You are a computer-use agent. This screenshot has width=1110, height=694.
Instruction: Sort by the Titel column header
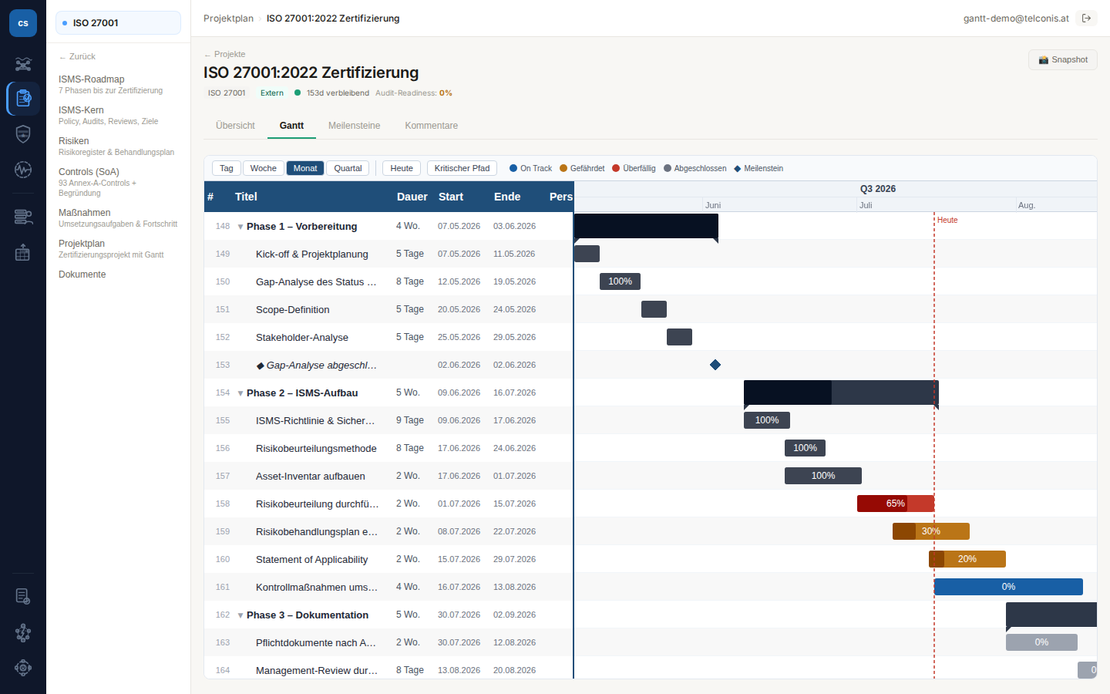click(x=246, y=197)
